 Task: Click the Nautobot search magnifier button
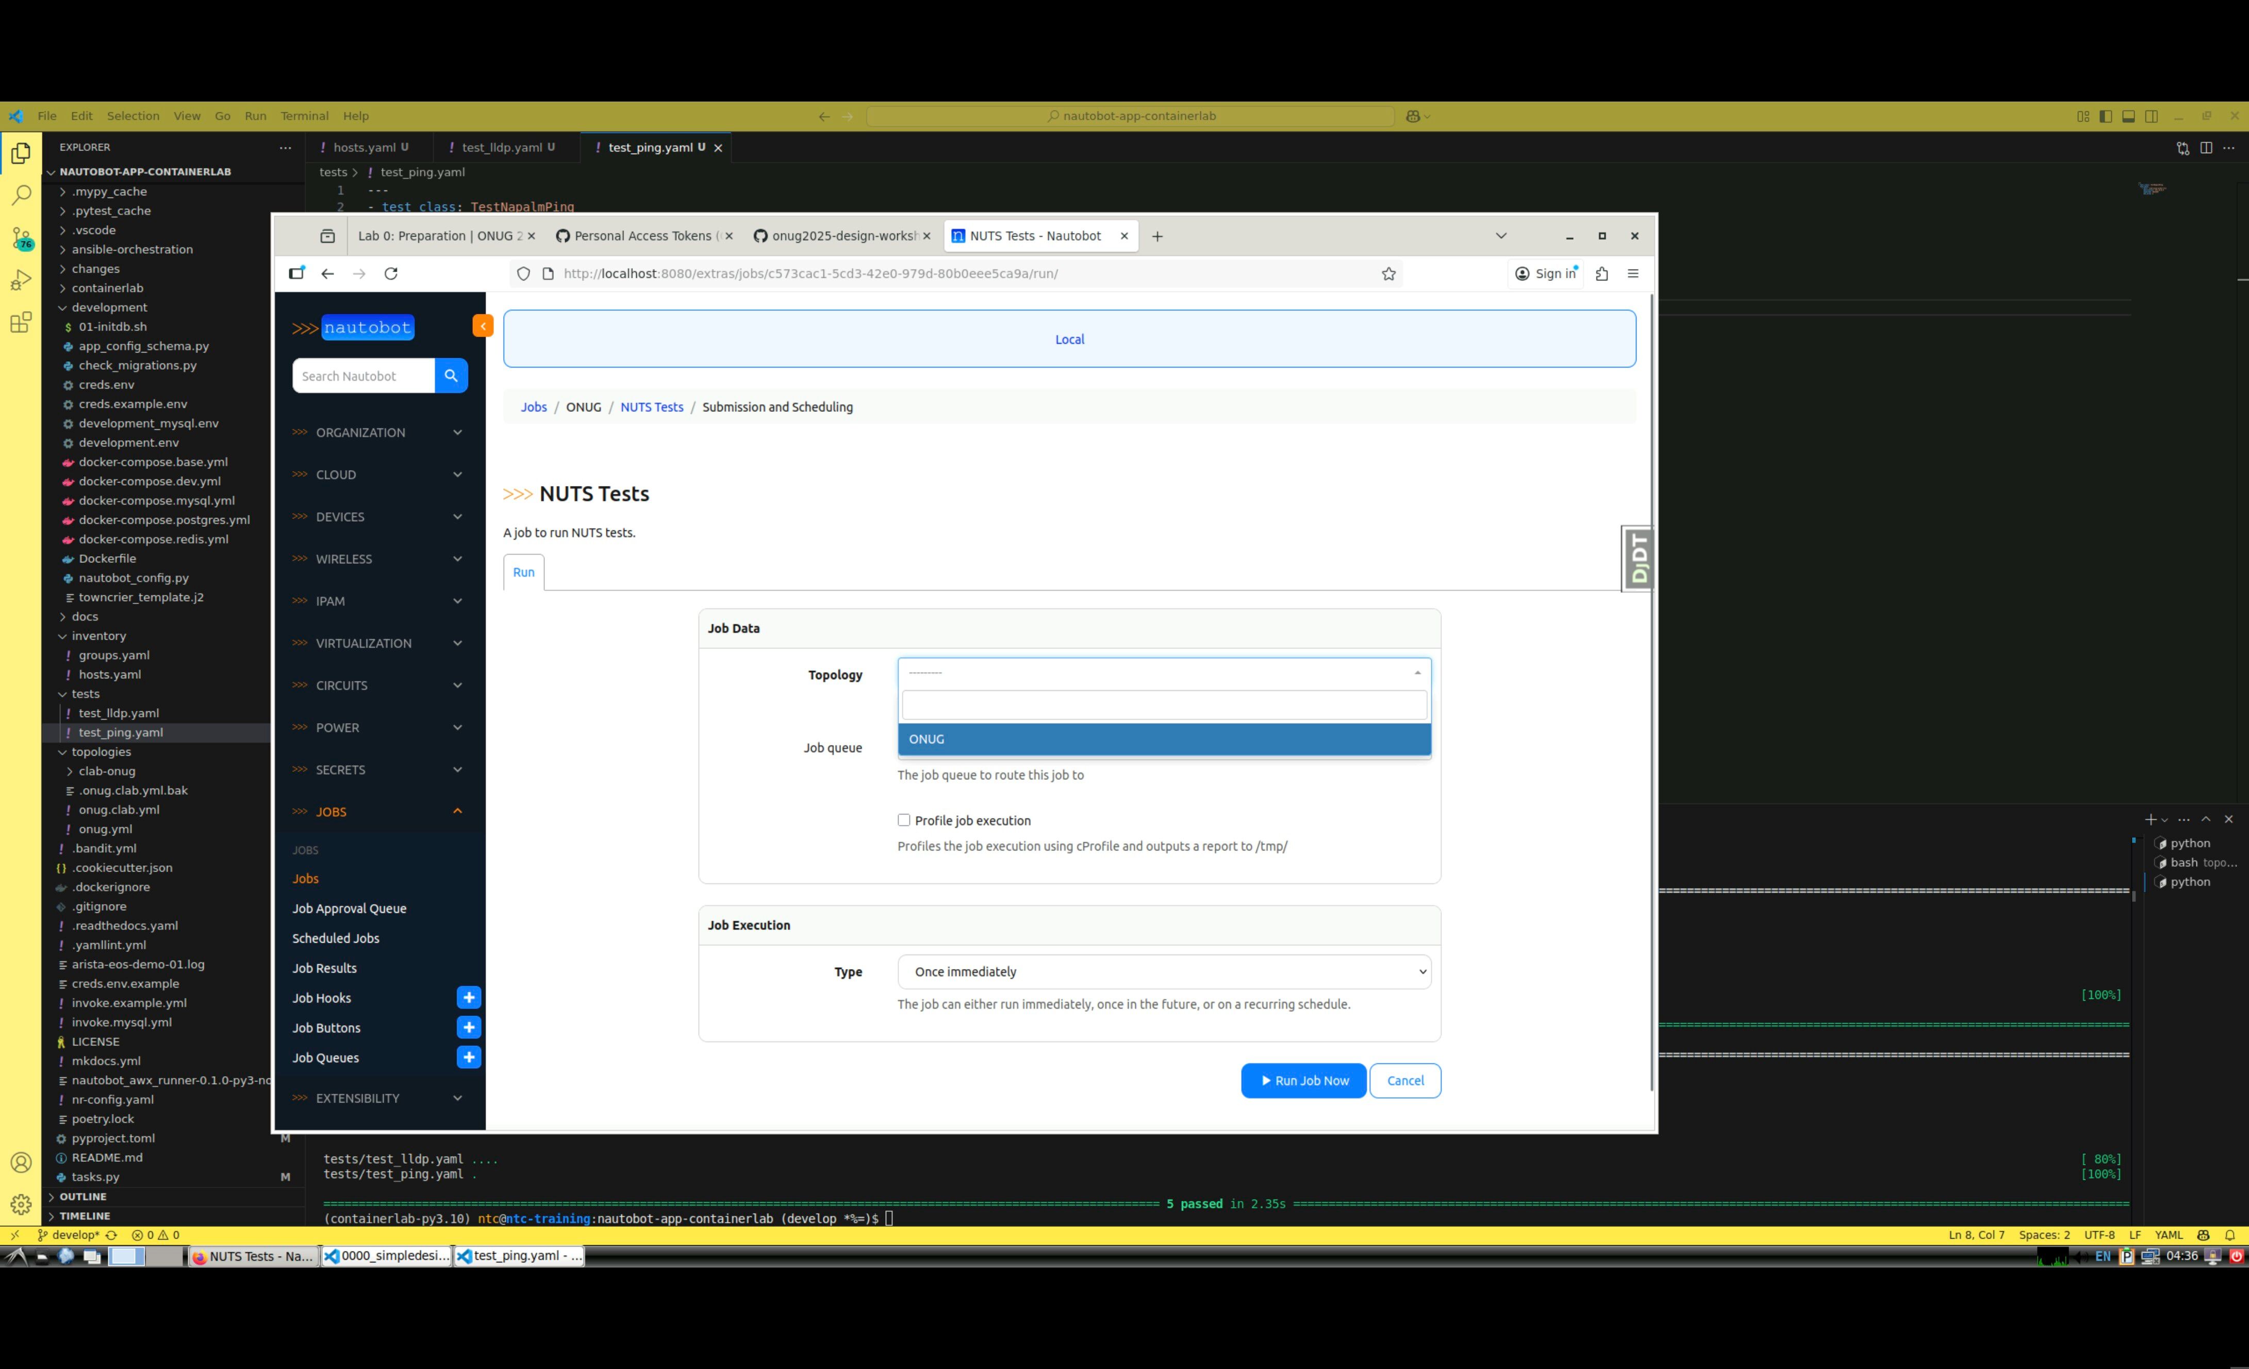[451, 376]
